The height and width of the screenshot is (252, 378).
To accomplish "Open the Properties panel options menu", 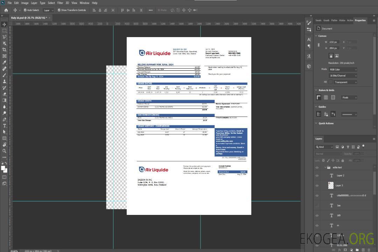I will coord(374,21).
